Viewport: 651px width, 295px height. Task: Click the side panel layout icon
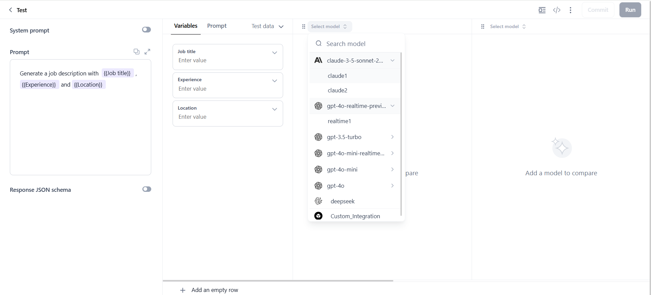click(x=542, y=10)
